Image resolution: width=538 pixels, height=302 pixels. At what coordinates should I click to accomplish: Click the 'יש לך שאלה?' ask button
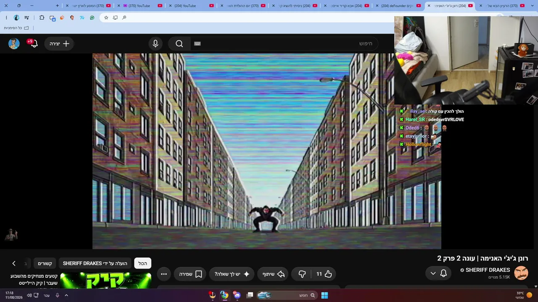[231, 274]
